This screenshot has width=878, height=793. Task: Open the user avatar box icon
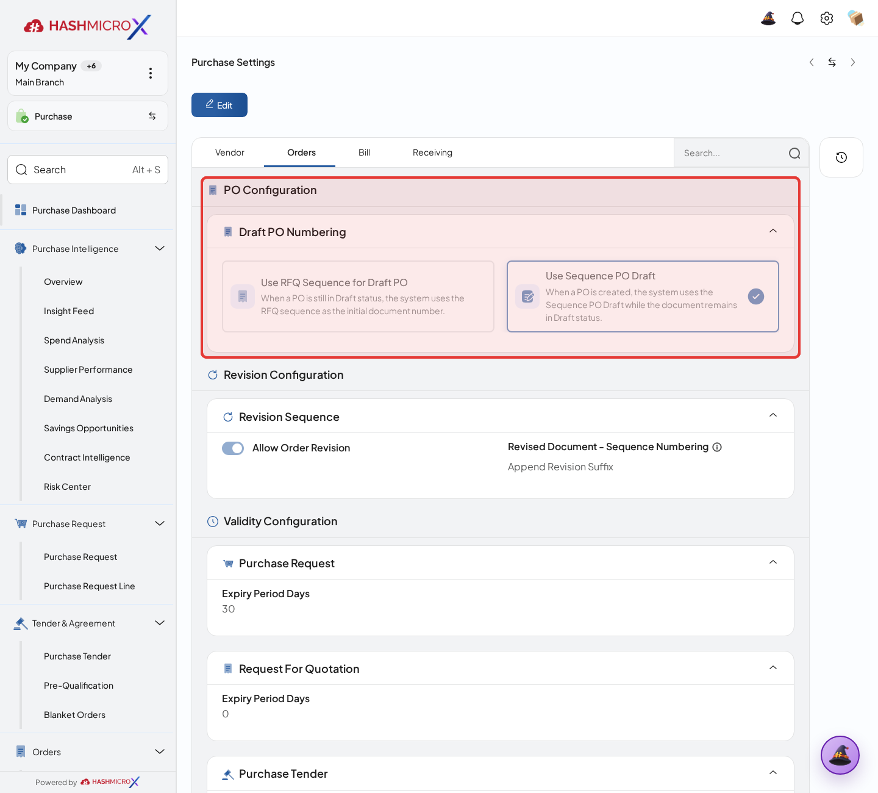[x=856, y=18]
